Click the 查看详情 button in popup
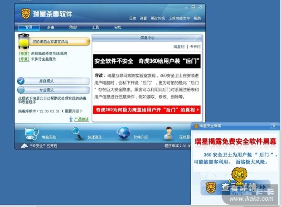Screen dimensions: 281x207 pos(235,188)
